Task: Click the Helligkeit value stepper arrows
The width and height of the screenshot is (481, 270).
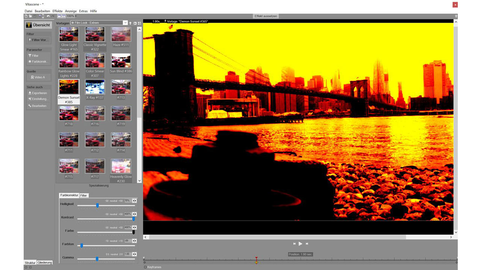Action: coord(134,201)
